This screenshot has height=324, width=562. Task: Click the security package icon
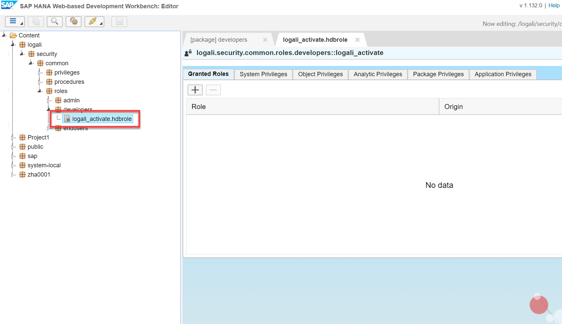tap(31, 54)
